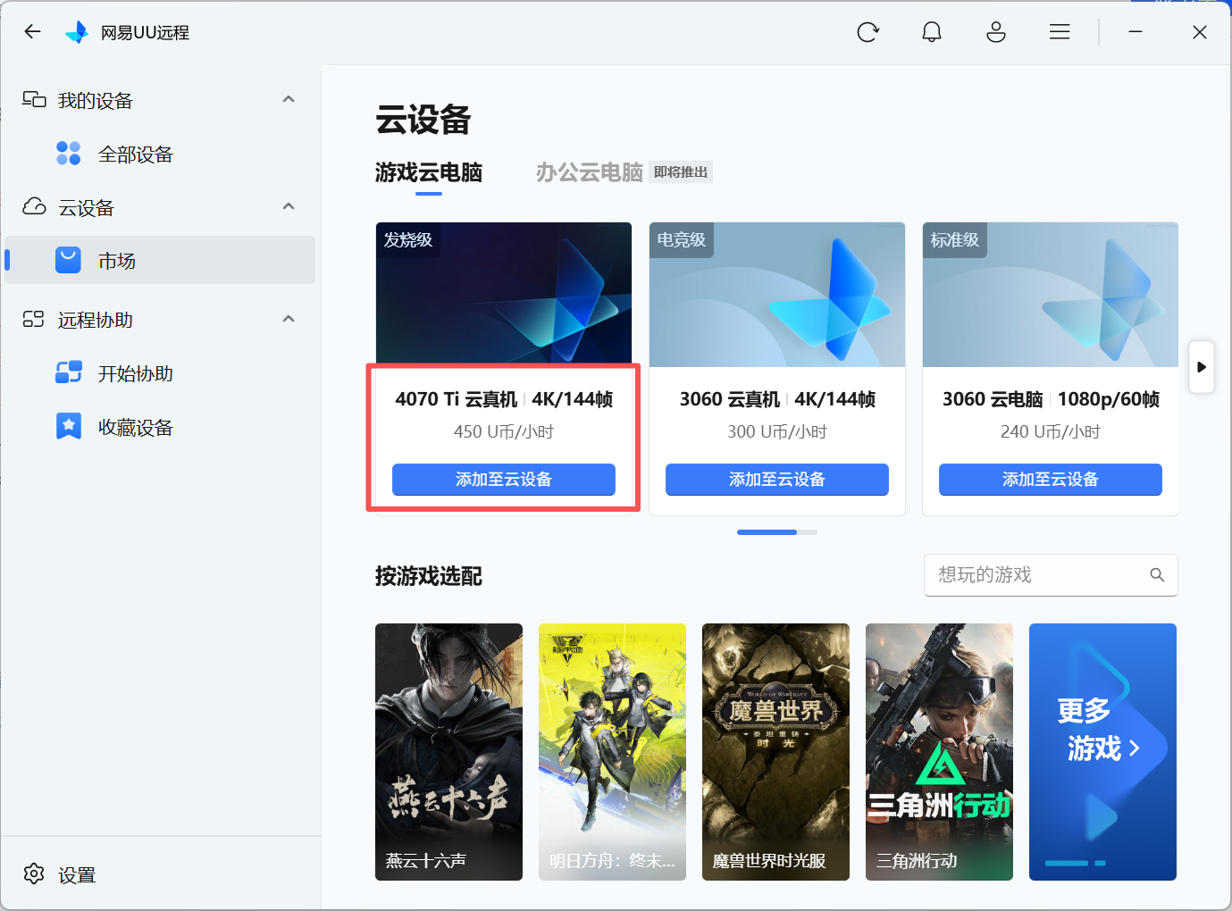This screenshot has width=1232, height=911.
Task: Click the 发烧级 card image
Action: (504, 295)
